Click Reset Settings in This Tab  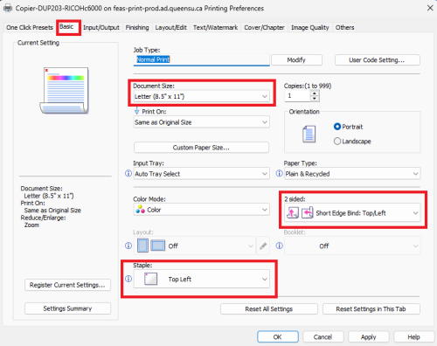(x=371, y=309)
